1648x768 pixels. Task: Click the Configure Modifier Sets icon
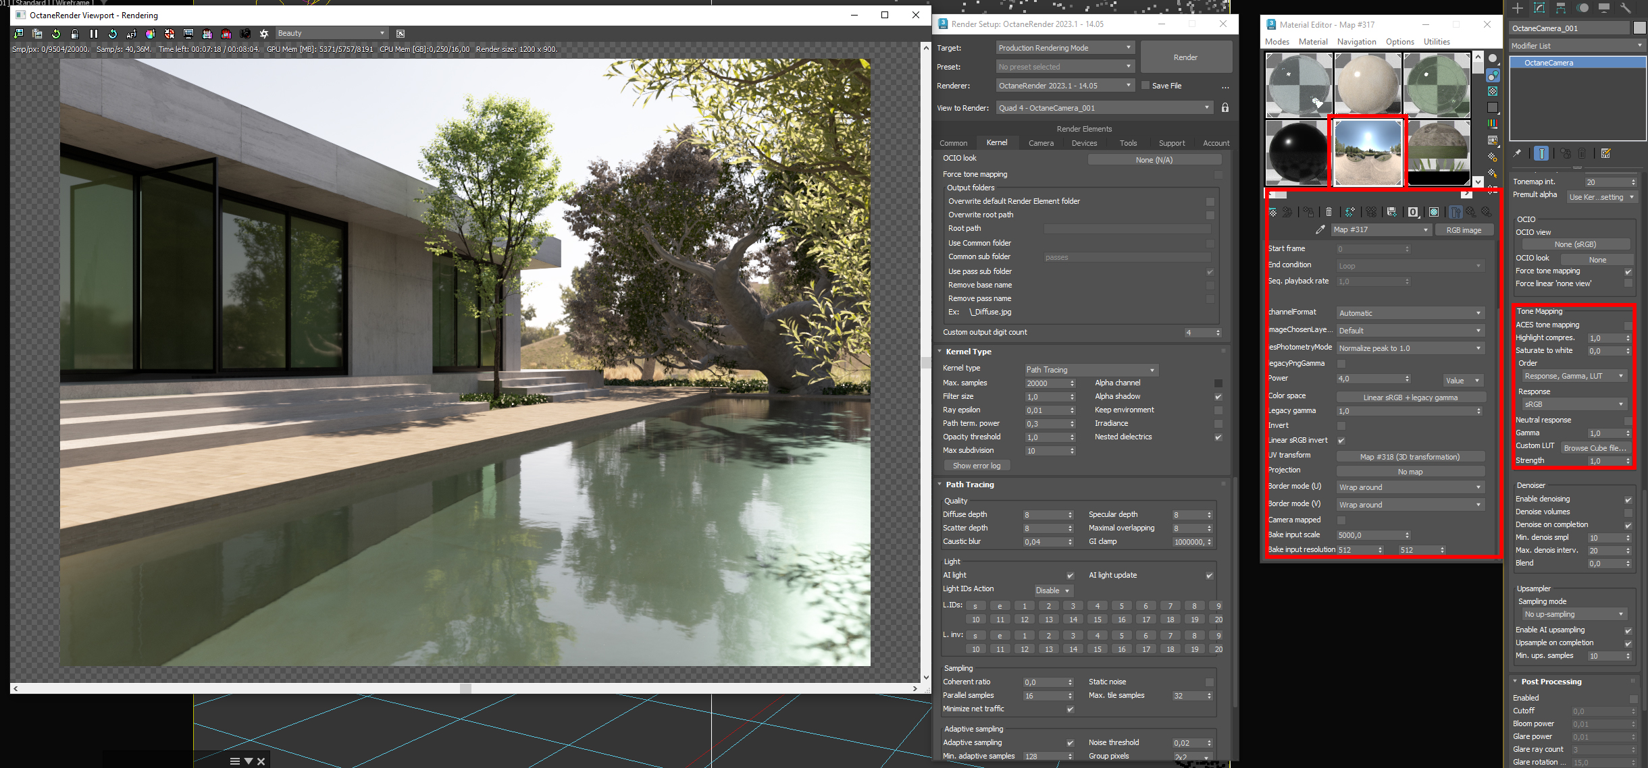point(1605,153)
